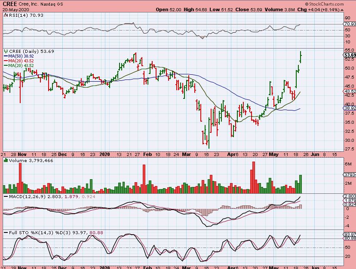Image resolution: width=356 pixels, height=269 pixels.
Task: Click the 93.97 stochastic tag on right axis
Action: 350,234
